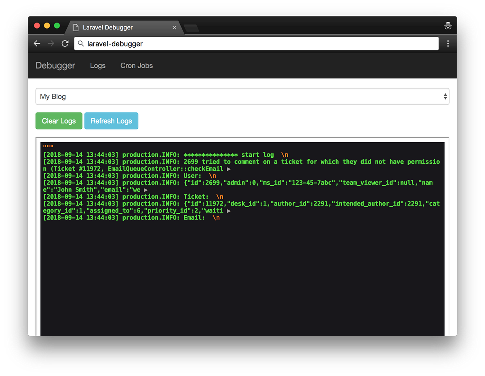The width and height of the screenshot is (485, 376).
Task: Navigate to the Cron Jobs section
Action: tap(137, 65)
